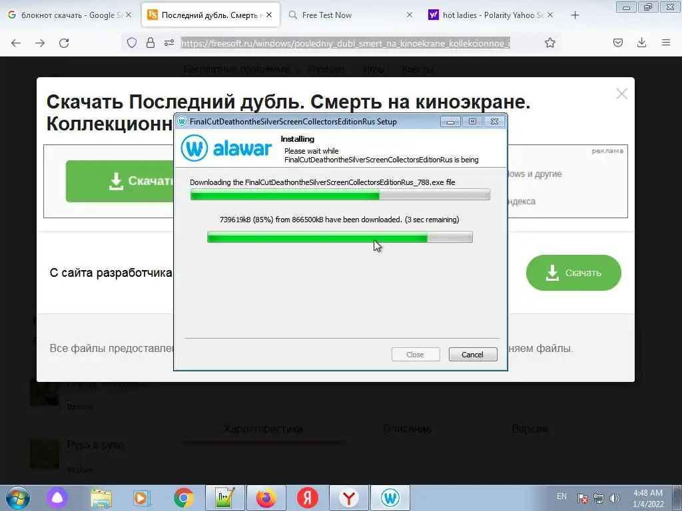The height and width of the screenshot is (511, 682).
Task: Click the alawar logo in installer
Action: [x=226, y=148]
